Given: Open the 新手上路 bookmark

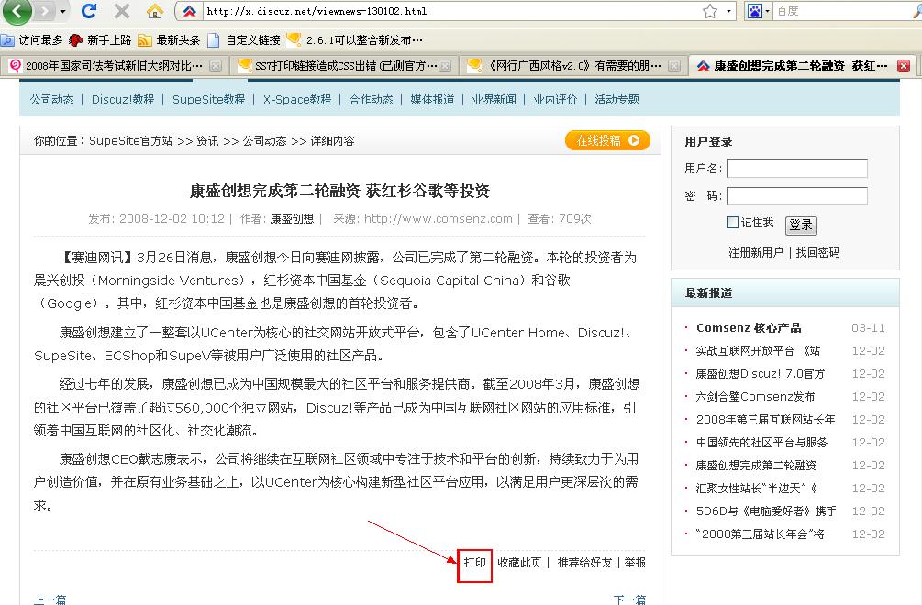Looking at the screenshot, I should 100,40.
